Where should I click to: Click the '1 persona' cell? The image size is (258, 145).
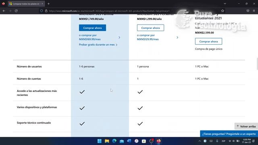tap(143, 66)
